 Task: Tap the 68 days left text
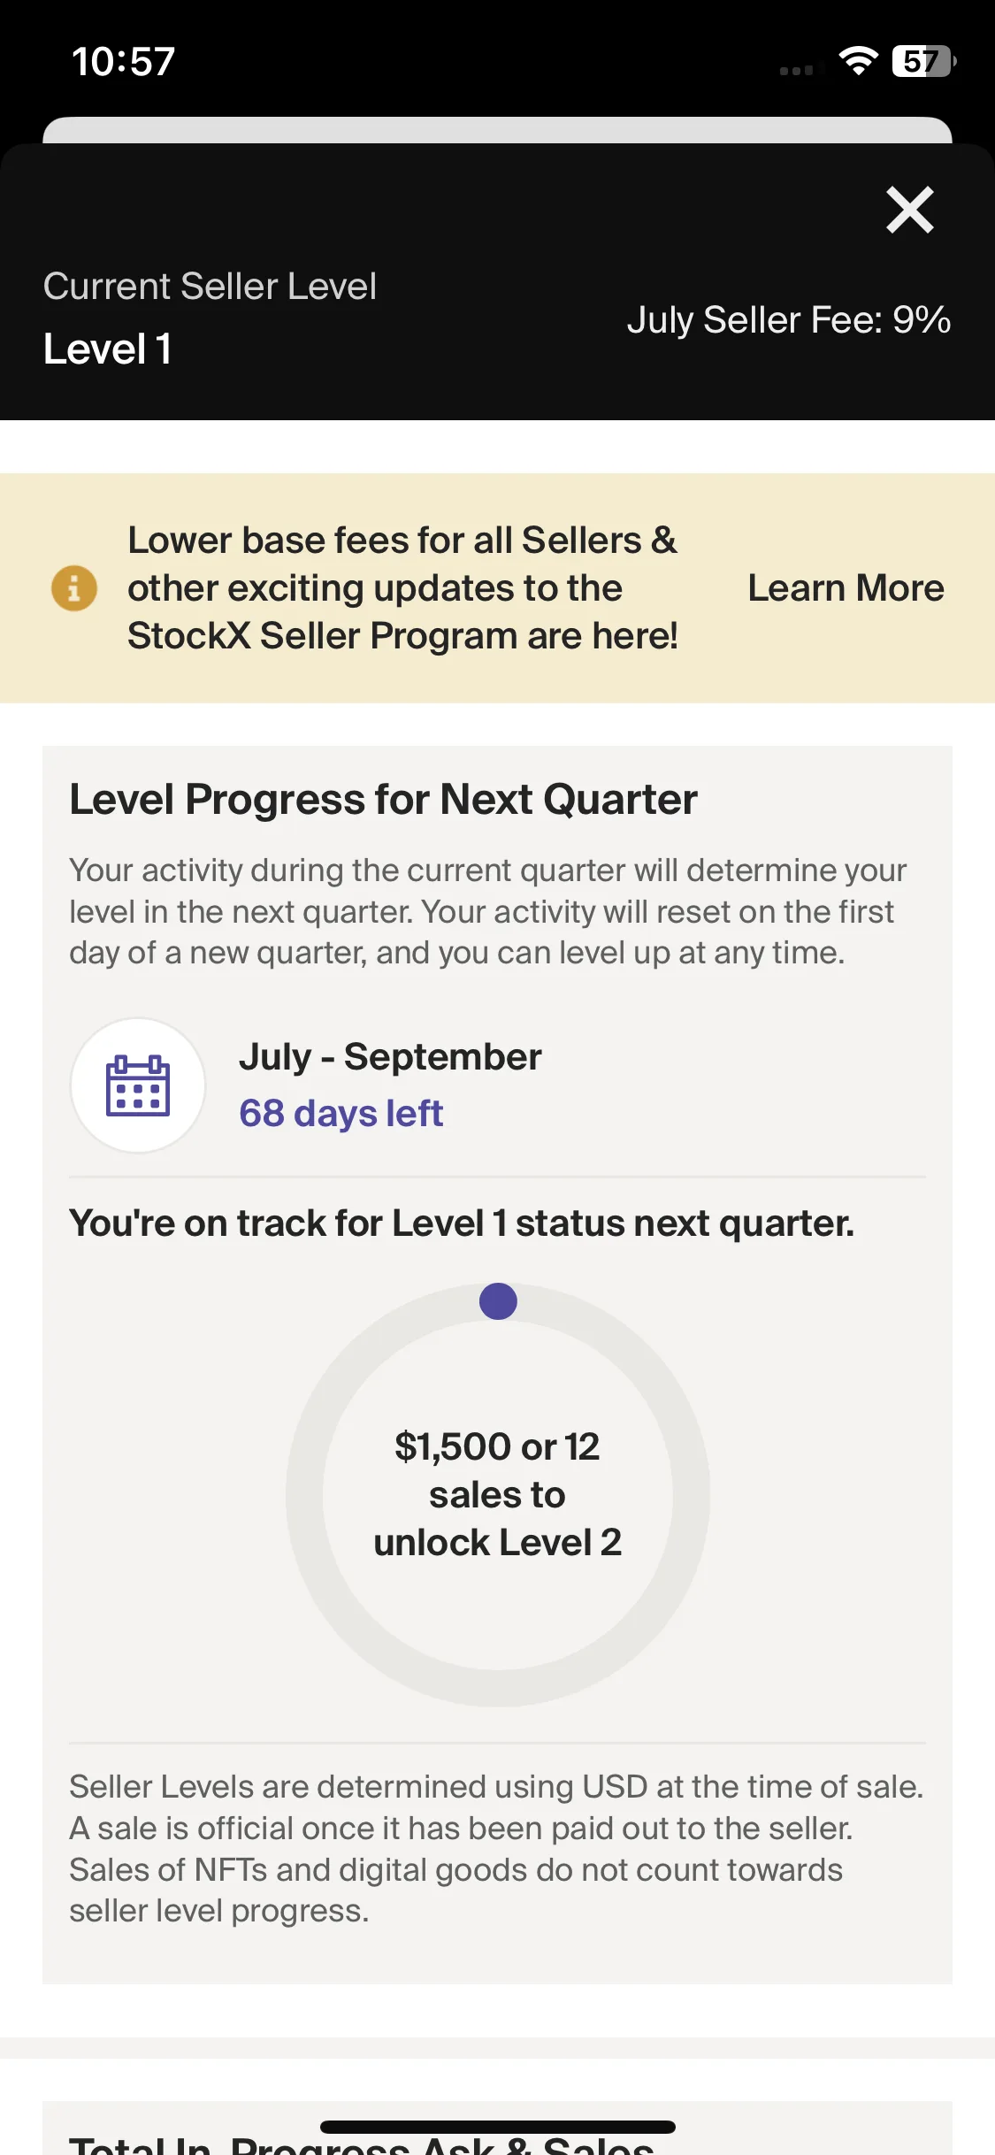pyautogui.click(x=341, y=1114)
